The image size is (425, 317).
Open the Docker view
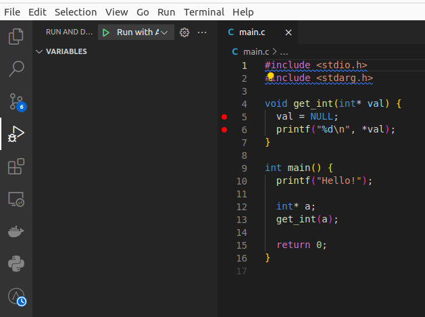tap(16, 231)
